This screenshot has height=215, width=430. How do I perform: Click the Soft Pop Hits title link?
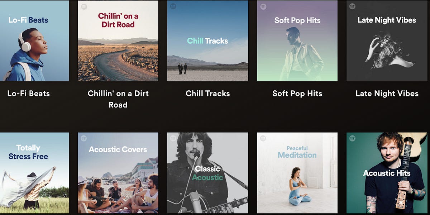click(x=297, y=94)
